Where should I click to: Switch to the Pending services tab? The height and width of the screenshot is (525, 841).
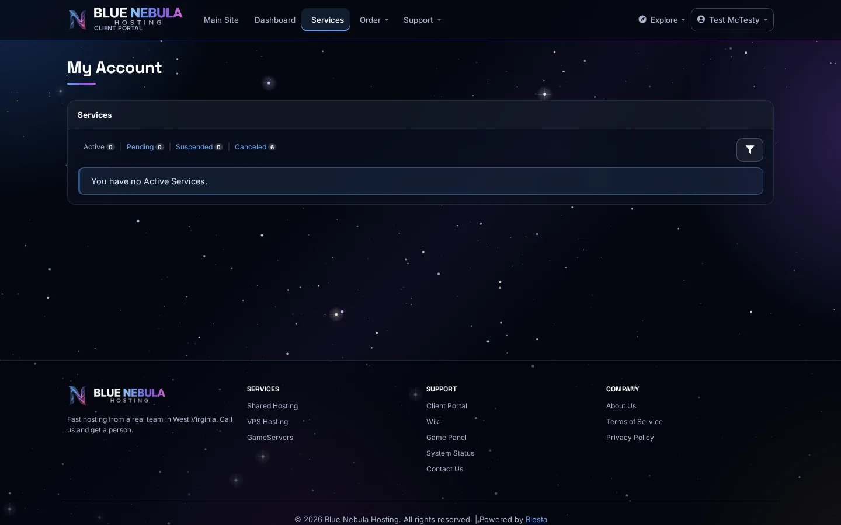pyautogui.click(x=145, y=147)
